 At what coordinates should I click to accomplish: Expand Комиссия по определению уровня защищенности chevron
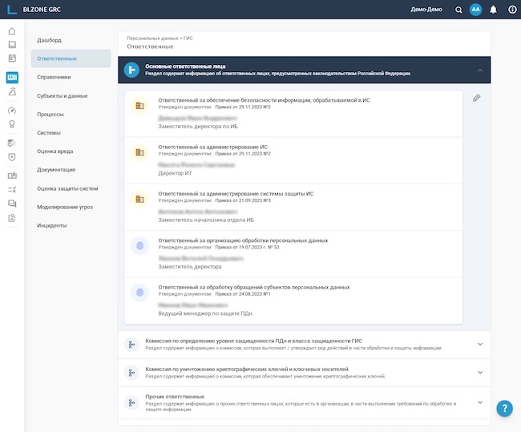(x=480, y=345)
